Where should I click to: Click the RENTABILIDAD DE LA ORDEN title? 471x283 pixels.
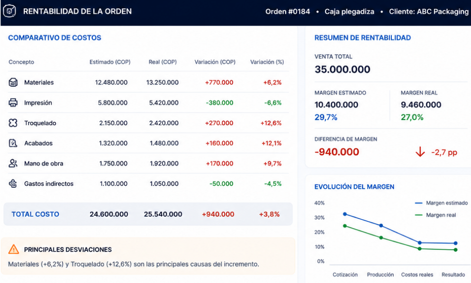78,11
